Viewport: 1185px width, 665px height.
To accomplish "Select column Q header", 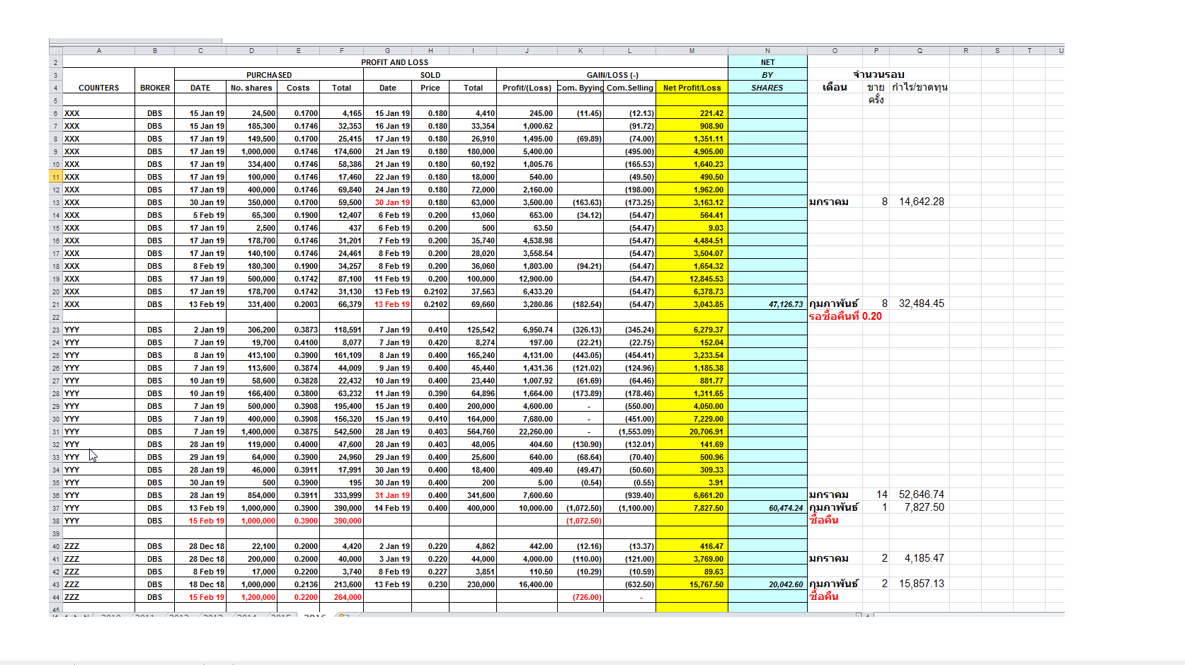I will tap(920, 51).
